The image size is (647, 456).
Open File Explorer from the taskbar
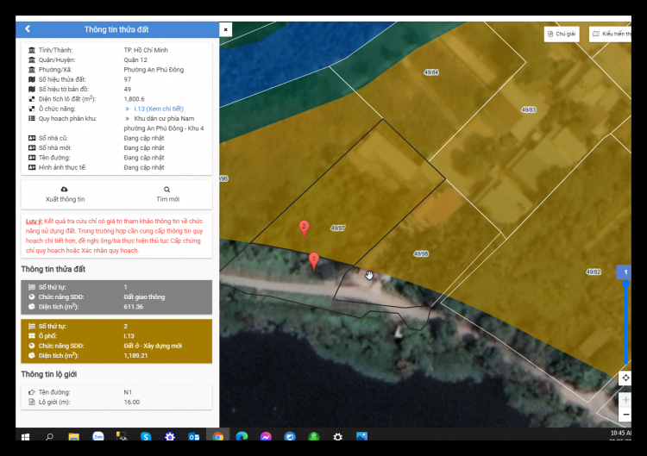point(73,437)
